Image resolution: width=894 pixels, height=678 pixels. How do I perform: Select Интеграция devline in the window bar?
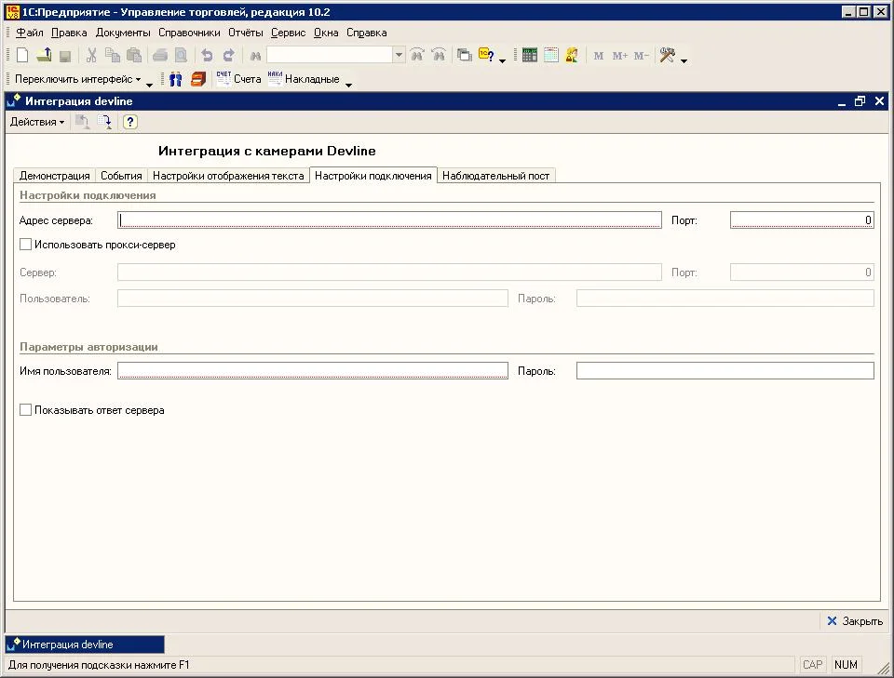[x=85, y=644]
